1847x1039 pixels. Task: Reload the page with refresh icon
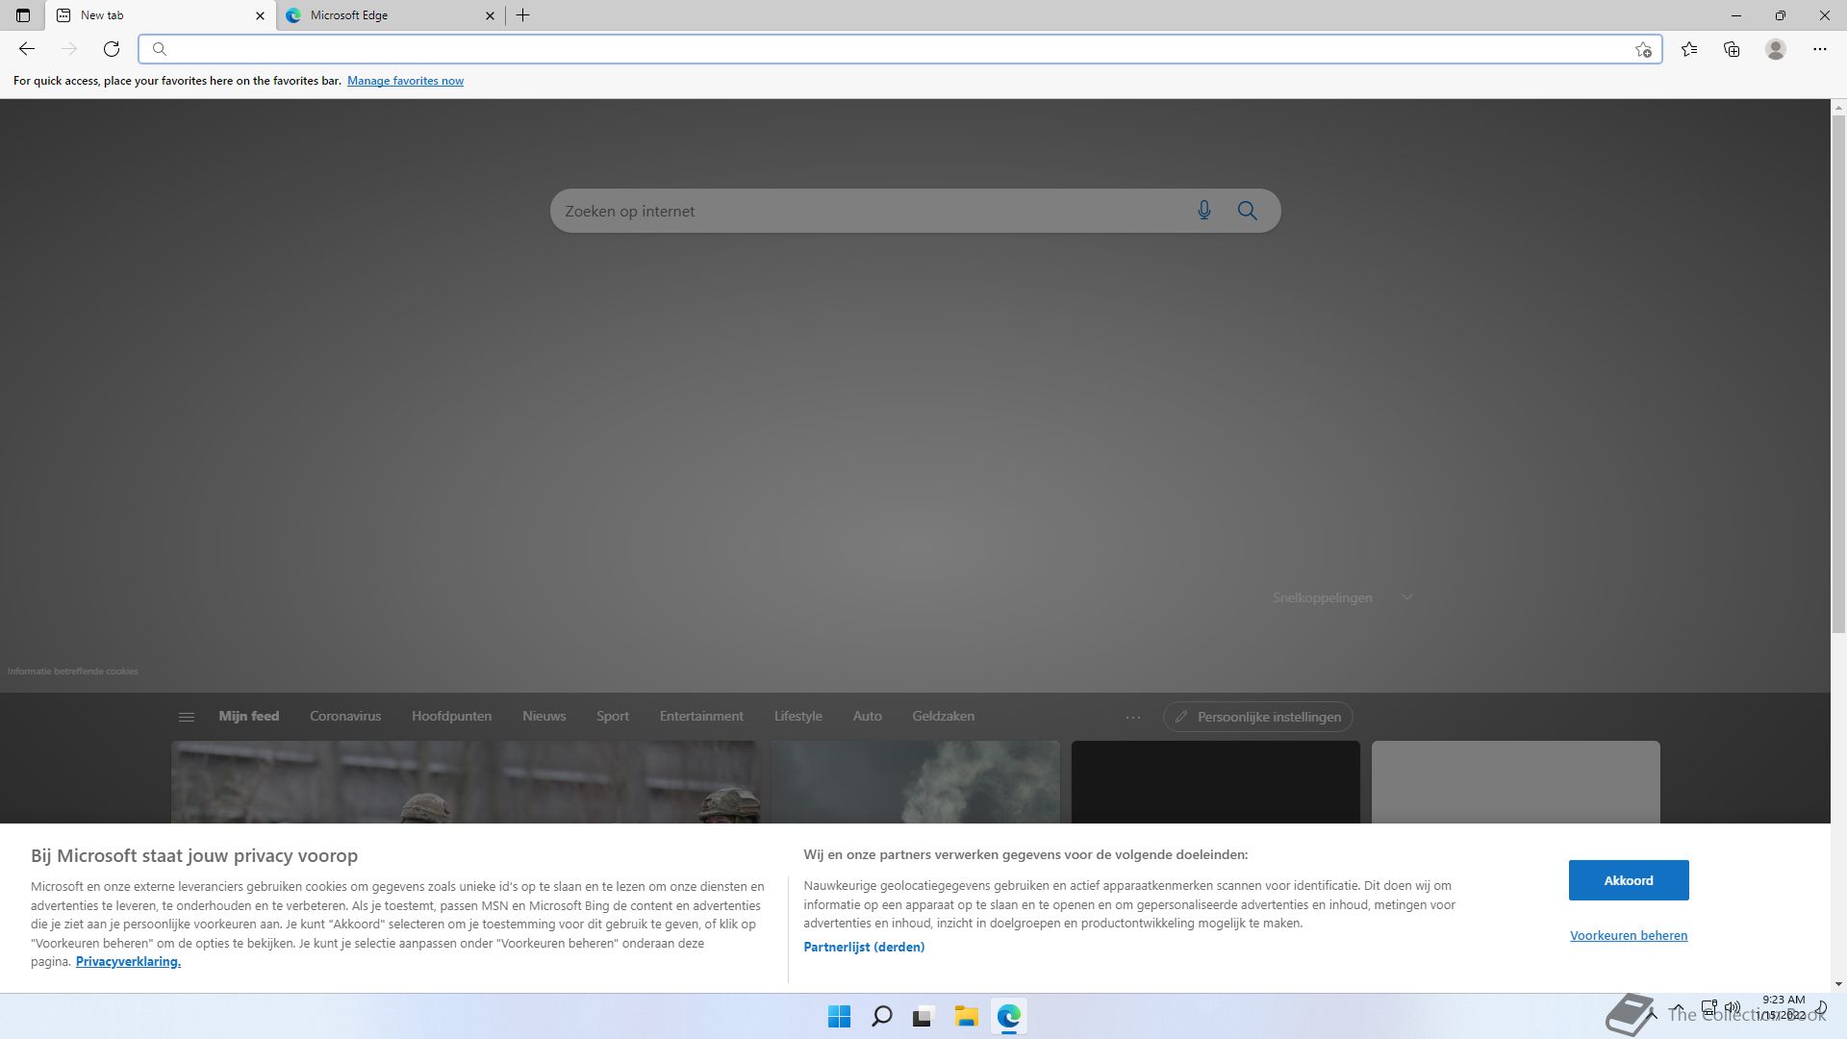(x=112, y=49)
